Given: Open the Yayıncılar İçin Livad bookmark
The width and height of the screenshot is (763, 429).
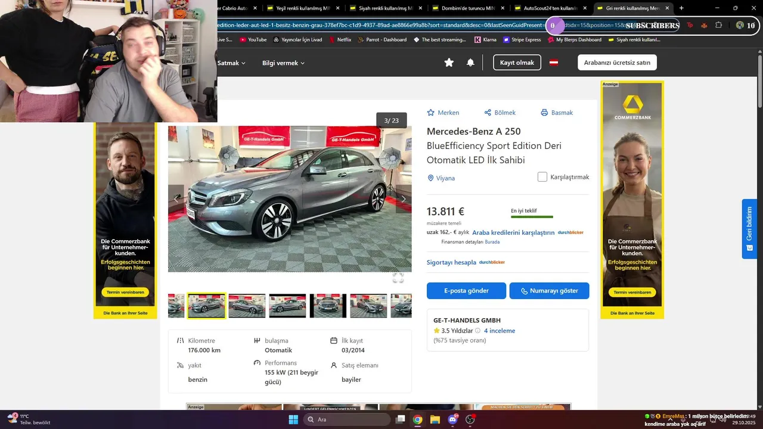Looking at the screenshot, I should click(x=297, y=40).
